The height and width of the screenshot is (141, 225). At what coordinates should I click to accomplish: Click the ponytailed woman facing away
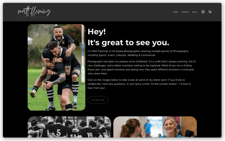coord(131,128)
